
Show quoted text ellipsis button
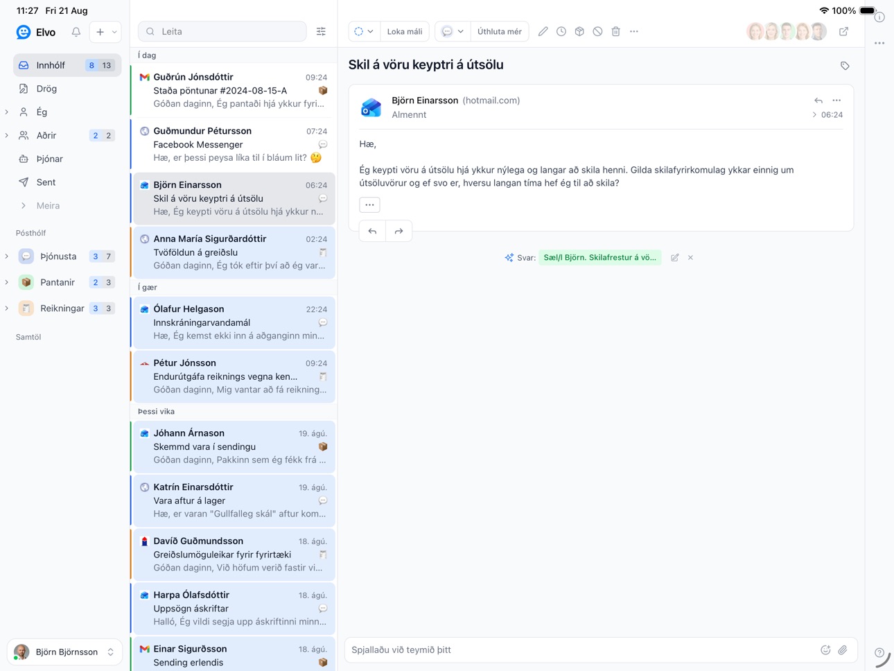click(369, 204)
